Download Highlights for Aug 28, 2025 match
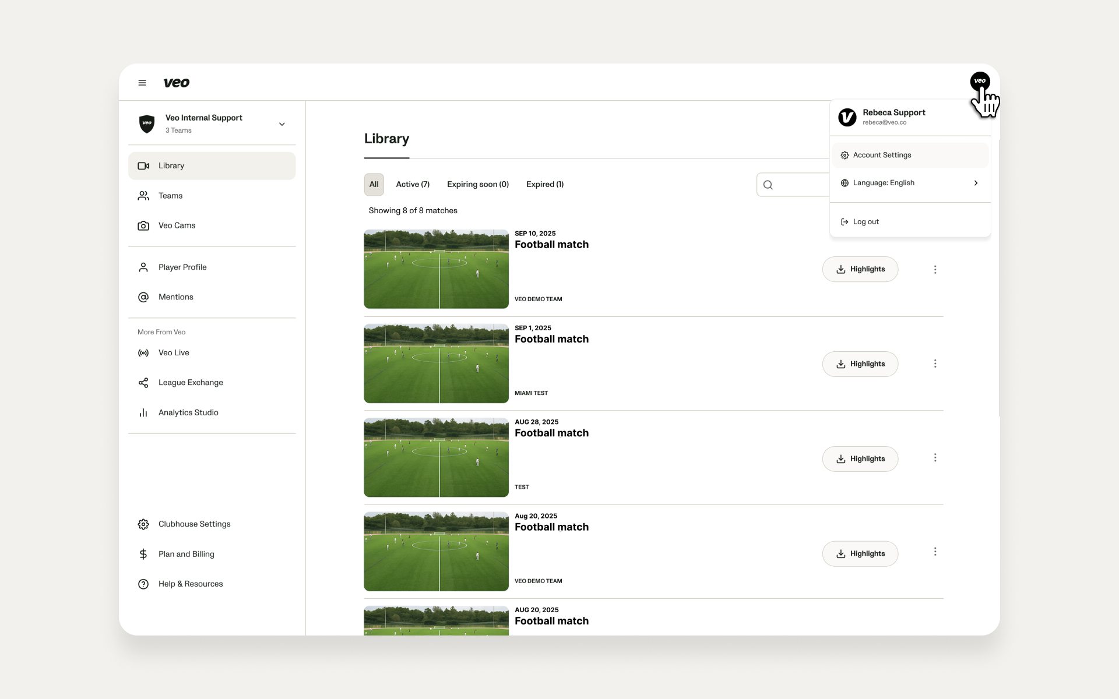 click(x=860, y=459)
